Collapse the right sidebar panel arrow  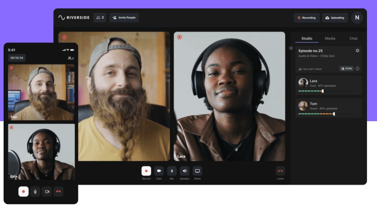pos(291,48)
